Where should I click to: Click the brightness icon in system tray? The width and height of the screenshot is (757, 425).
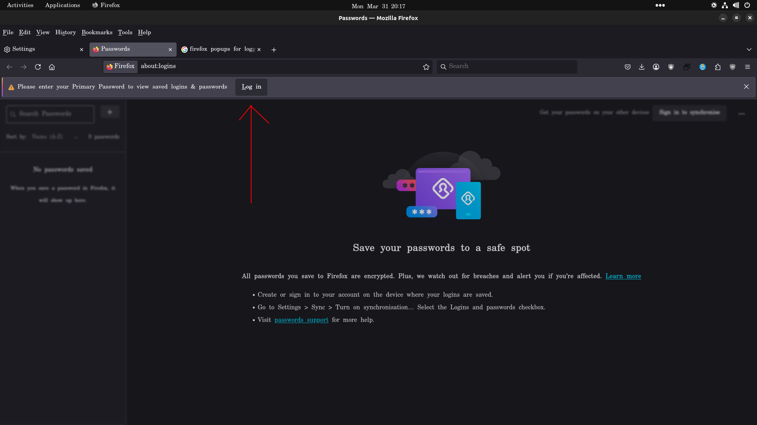point(714,5)
